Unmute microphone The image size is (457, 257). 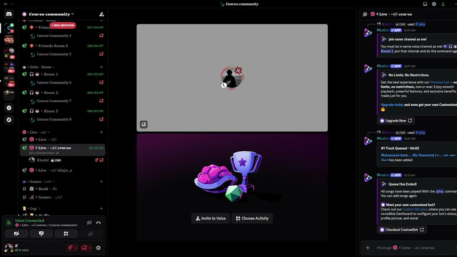pos(71,248)
